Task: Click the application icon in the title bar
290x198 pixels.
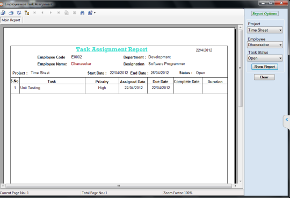Action: [x=2, y=4]
